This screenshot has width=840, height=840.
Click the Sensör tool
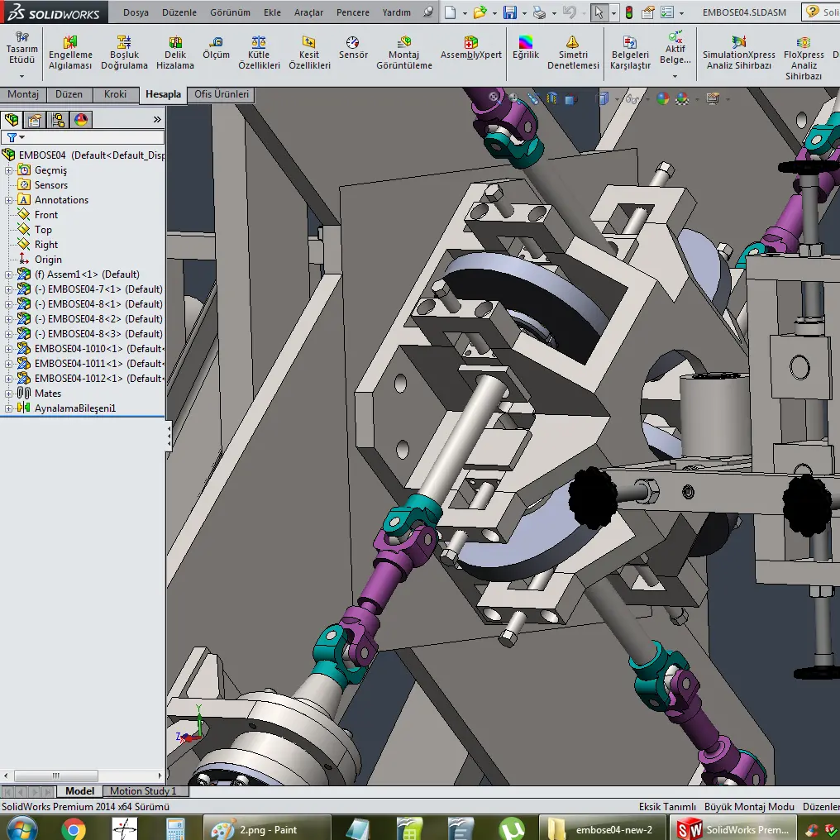[353, 48]
